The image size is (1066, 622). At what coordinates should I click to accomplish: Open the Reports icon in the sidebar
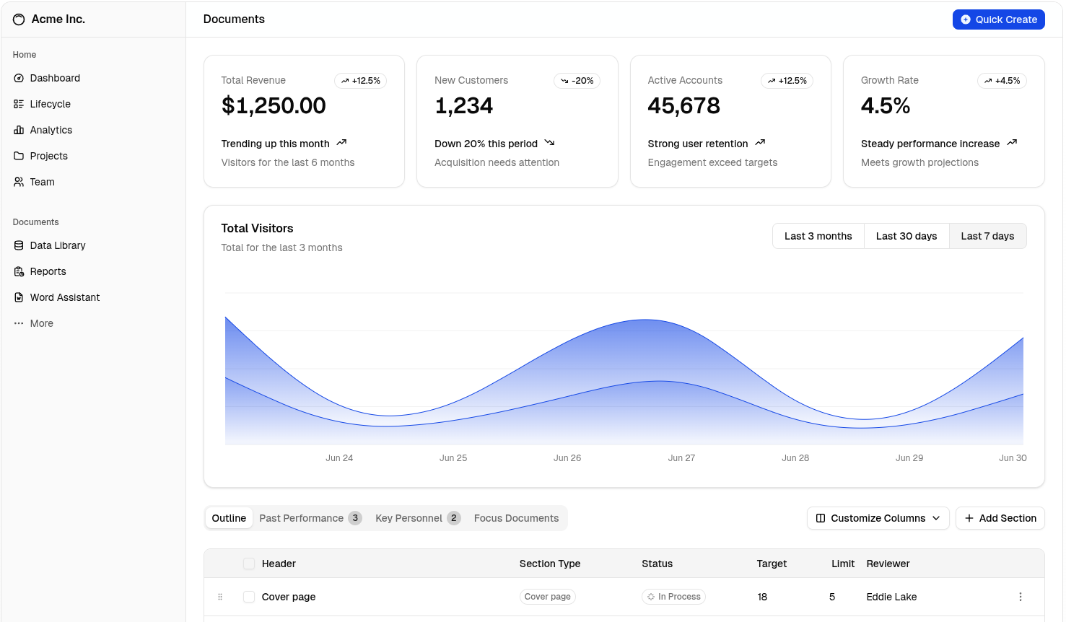coord(19,271)
